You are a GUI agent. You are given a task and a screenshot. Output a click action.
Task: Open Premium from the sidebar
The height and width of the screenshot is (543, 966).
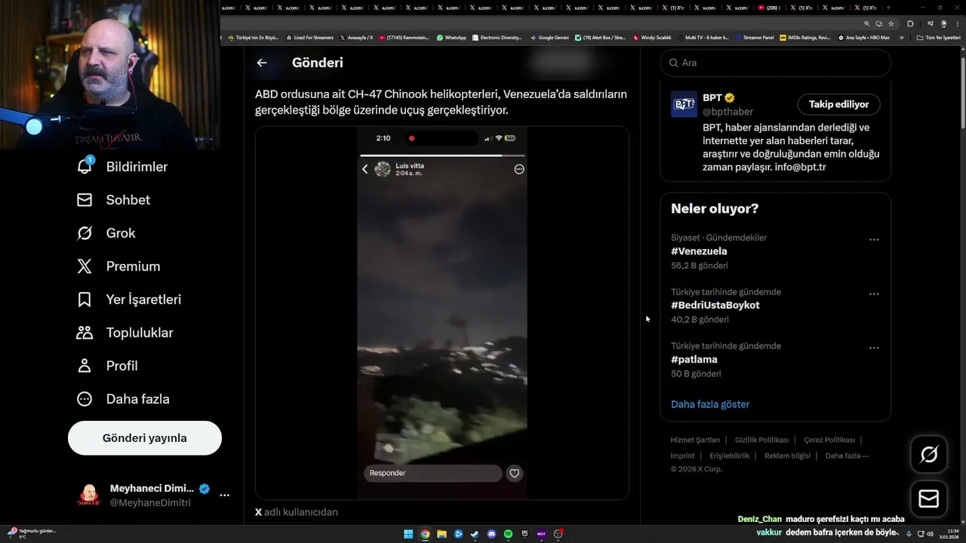point(118,266)
